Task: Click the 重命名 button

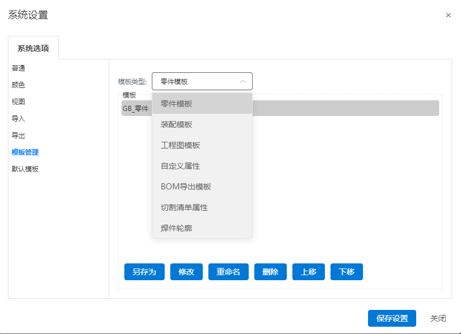Action: 229,272
